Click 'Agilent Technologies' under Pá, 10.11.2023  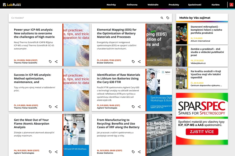(24, 153)
